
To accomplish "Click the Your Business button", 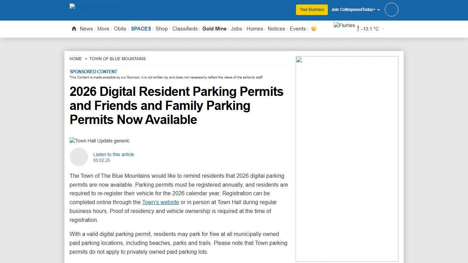I will 311,10.
